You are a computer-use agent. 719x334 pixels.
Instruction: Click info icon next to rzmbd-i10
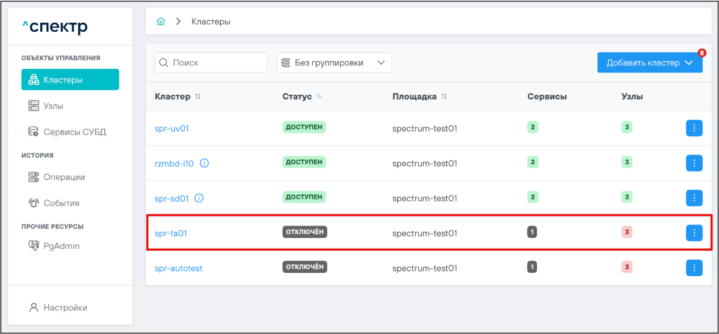[204, 163]
